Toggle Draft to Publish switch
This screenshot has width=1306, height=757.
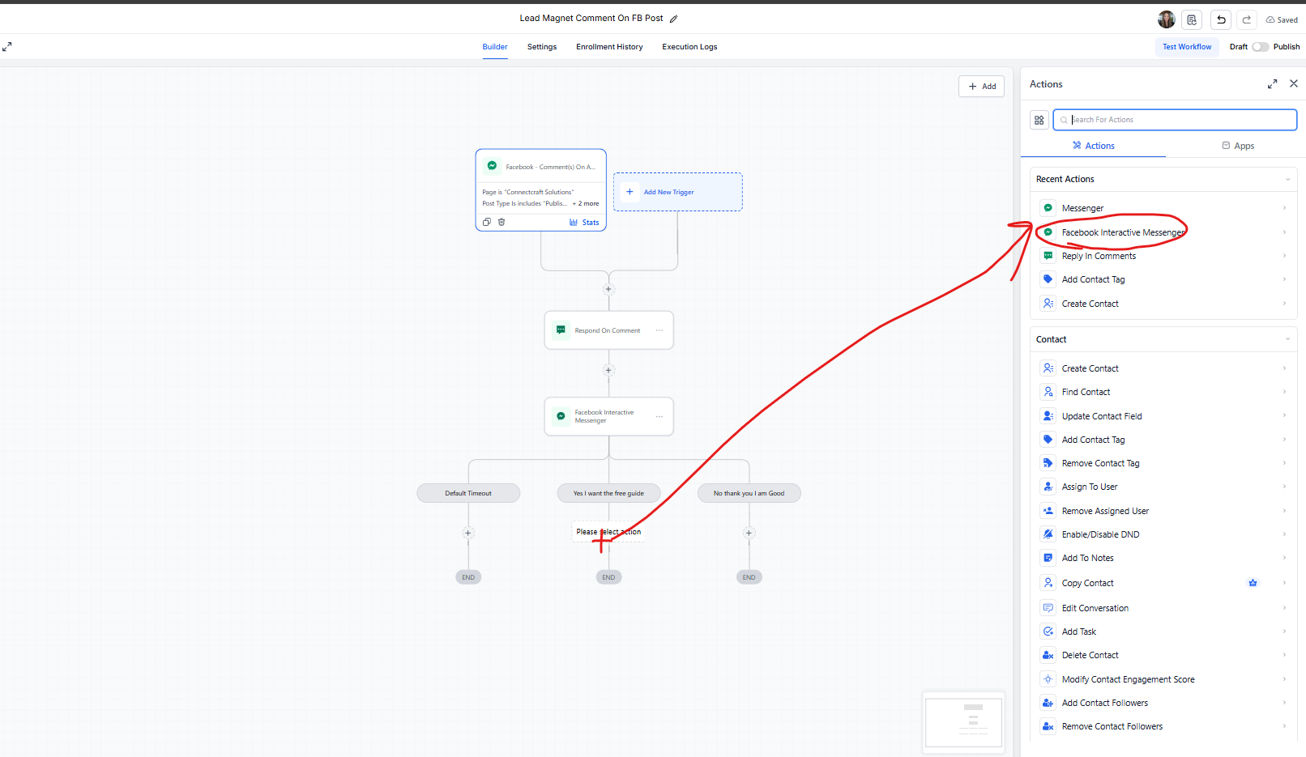coord(1260,47)
